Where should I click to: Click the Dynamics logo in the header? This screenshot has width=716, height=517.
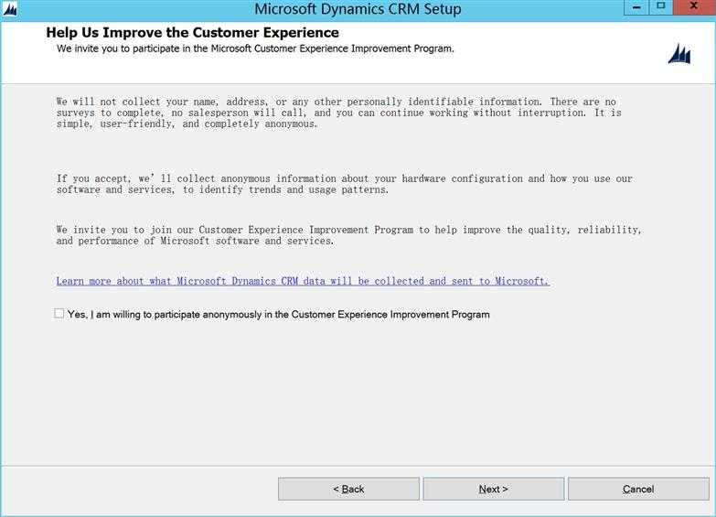tap(679, 54)
